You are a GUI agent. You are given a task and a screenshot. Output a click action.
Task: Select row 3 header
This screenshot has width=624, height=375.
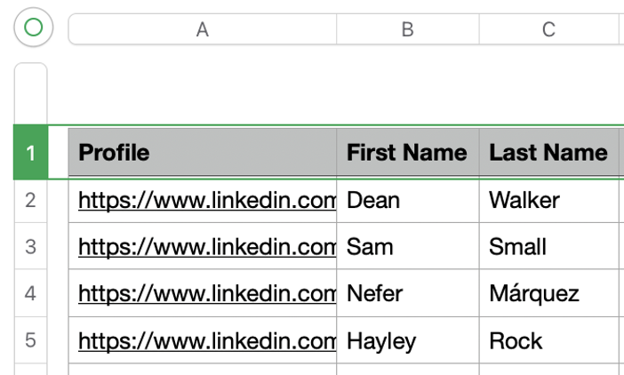pos(30,246)
